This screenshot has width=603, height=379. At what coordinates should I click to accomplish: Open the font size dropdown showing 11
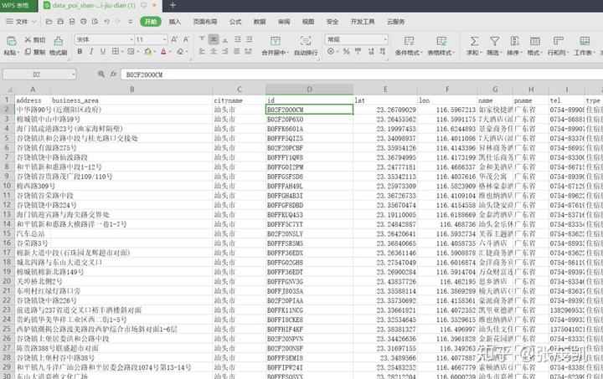(x=165, y=39)
